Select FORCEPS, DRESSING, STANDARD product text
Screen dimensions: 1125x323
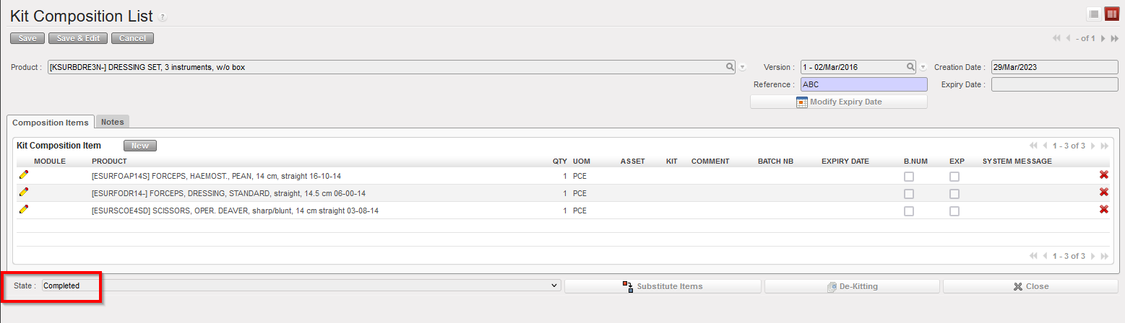(x=228, y=193)
